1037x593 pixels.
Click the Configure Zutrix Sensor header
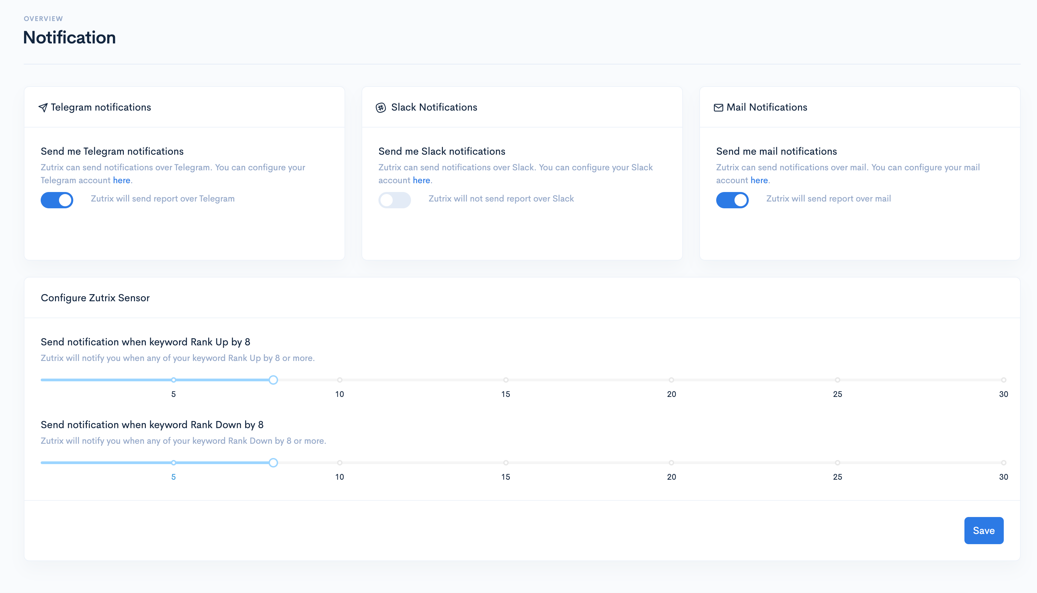click(x=95, y=298)
